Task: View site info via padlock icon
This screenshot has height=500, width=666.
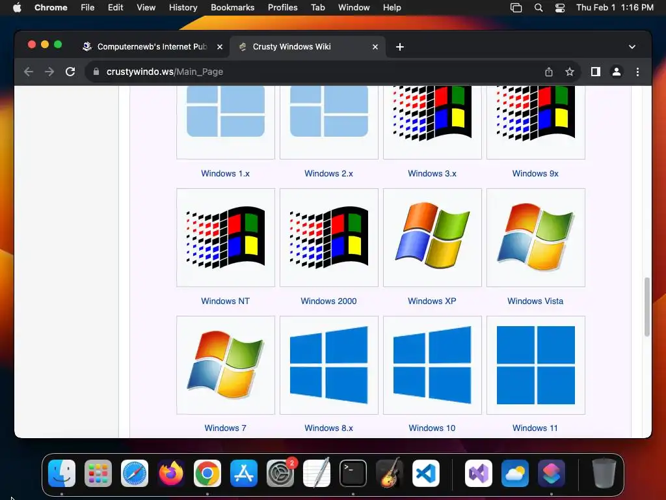Action: [96, 72]
